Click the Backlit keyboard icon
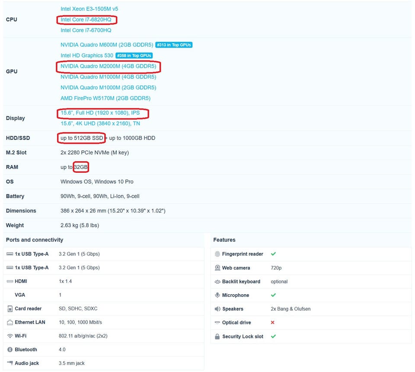This screenshot has height=372, width=415. pos(217,282)
